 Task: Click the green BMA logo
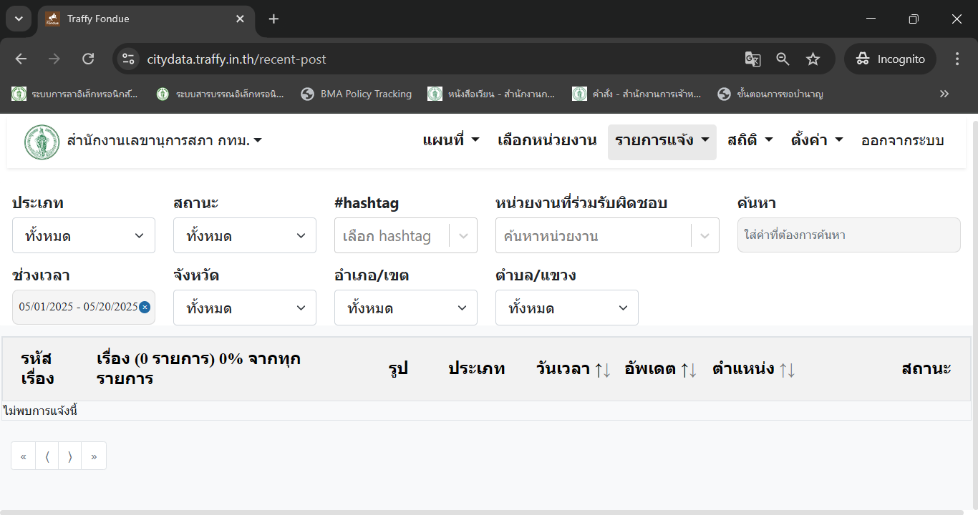click(42, 142)
